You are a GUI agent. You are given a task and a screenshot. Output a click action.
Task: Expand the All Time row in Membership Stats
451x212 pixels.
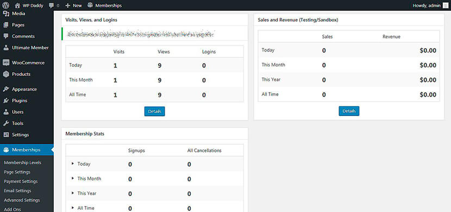[x=73, y=208]
